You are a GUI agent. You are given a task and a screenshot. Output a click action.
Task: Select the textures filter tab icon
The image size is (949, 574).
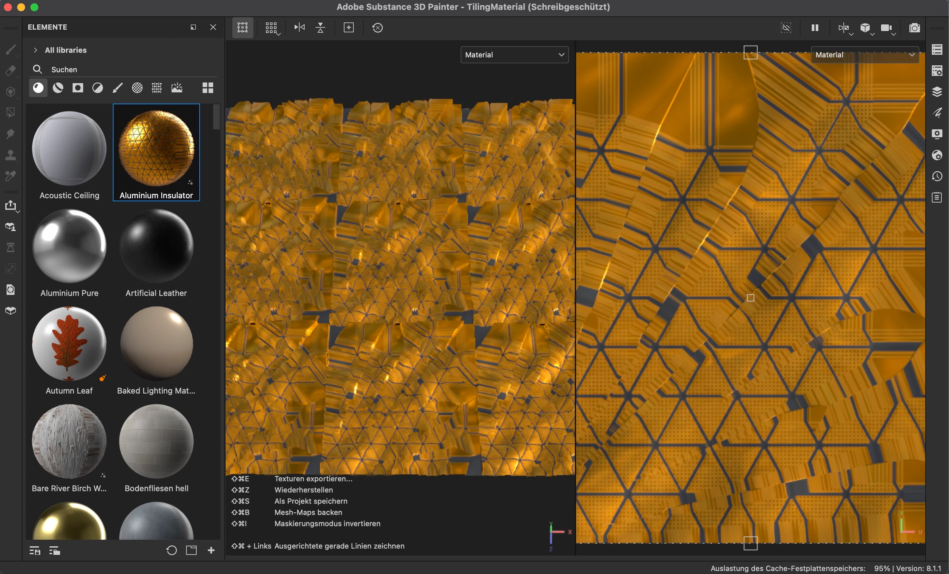coord(157,88)
